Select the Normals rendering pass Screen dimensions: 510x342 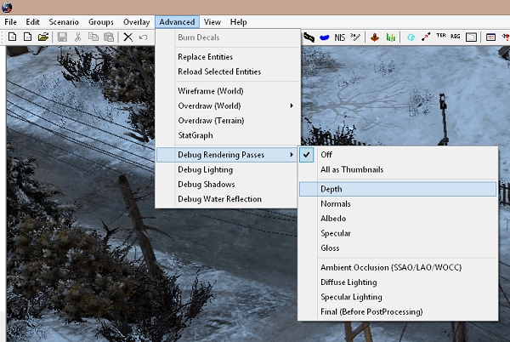398,203
